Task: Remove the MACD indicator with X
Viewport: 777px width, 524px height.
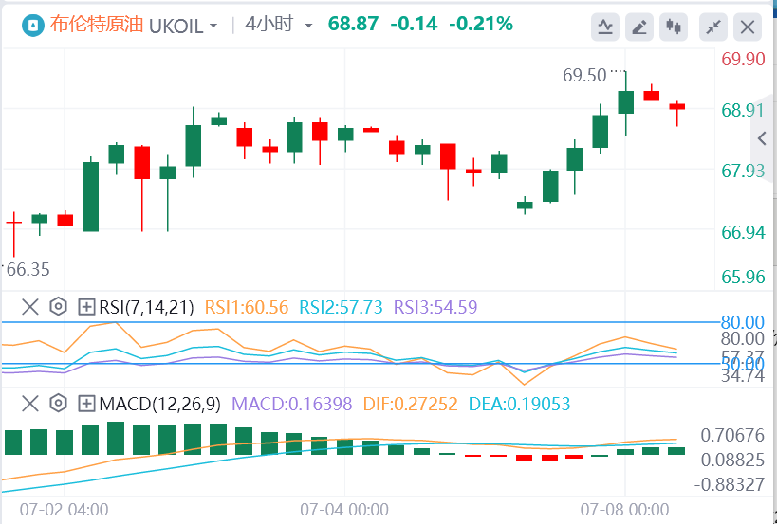Action: coord(29,405)
